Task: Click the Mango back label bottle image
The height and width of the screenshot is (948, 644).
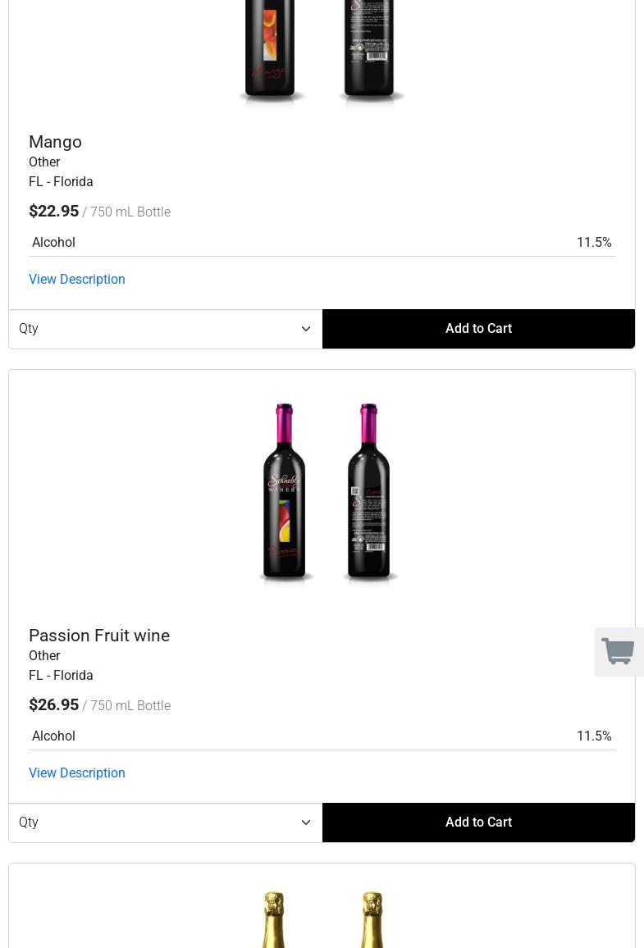Action: [x=371, y=49]
